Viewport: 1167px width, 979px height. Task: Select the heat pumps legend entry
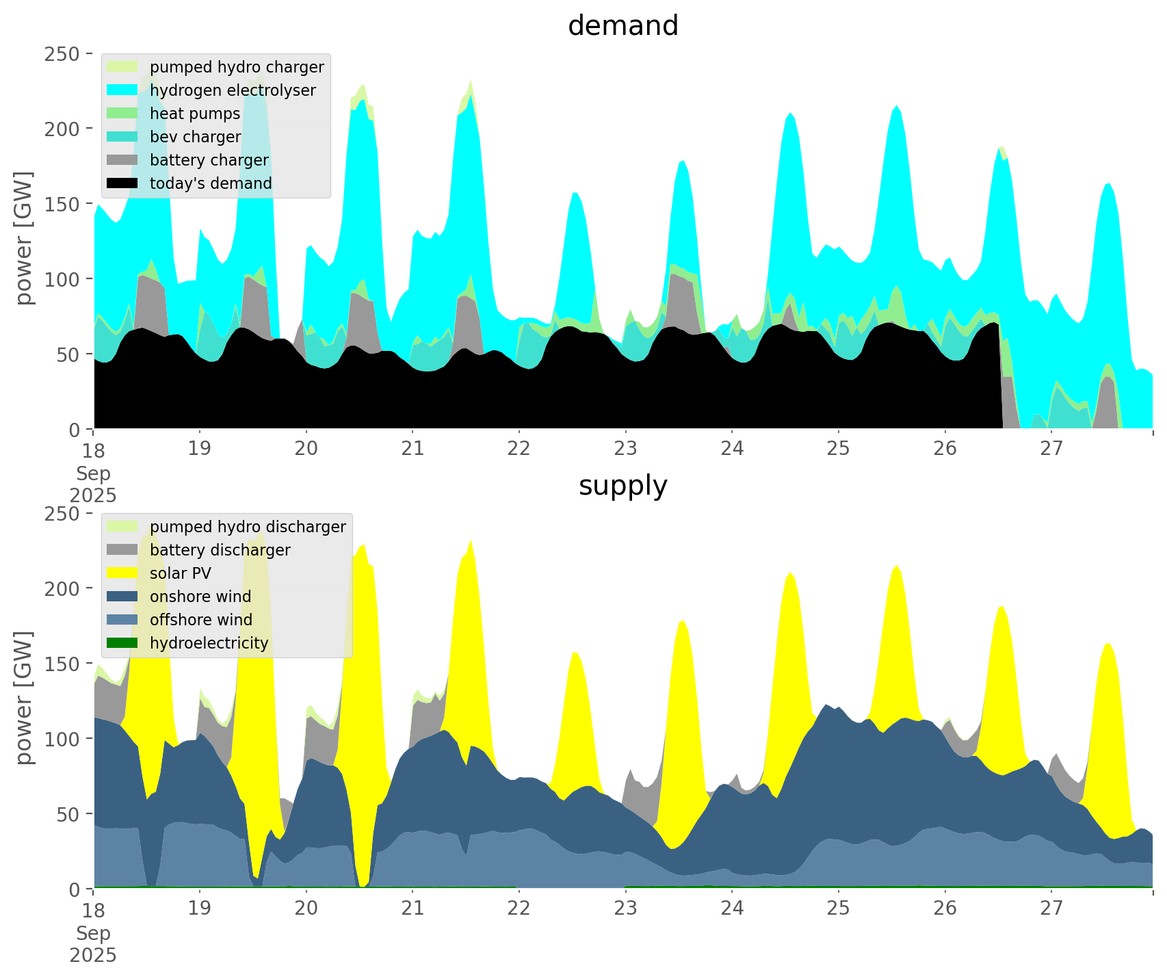(x=195, y=114)
